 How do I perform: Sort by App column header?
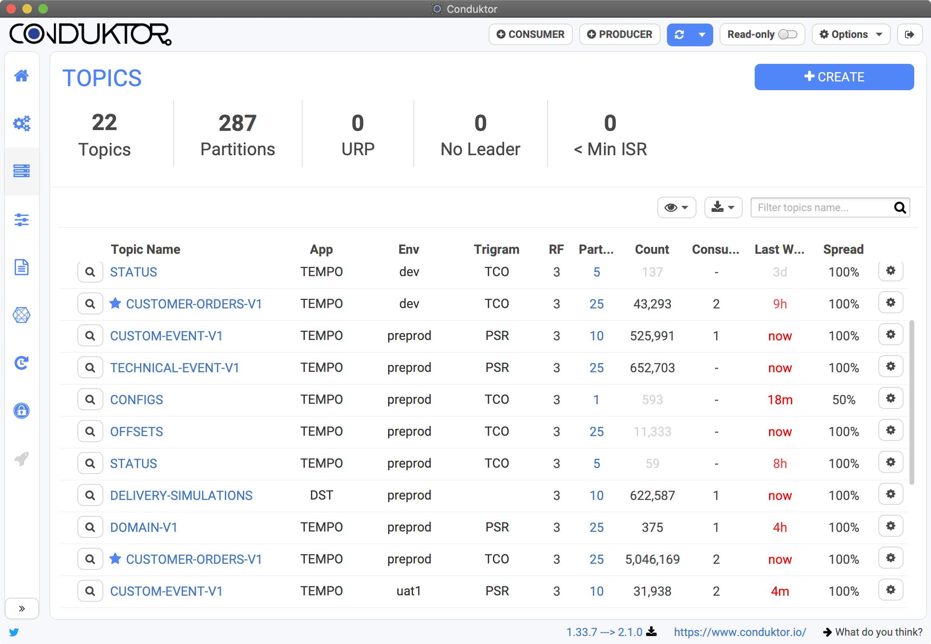click(321, 249)
